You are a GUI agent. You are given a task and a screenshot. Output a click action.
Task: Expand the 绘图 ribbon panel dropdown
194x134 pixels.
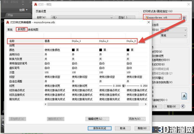(23, 10)
